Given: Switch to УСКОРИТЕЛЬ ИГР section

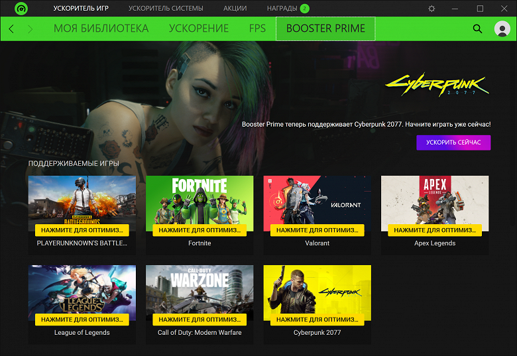Looking at the screenshot, I should click(81, 8).
